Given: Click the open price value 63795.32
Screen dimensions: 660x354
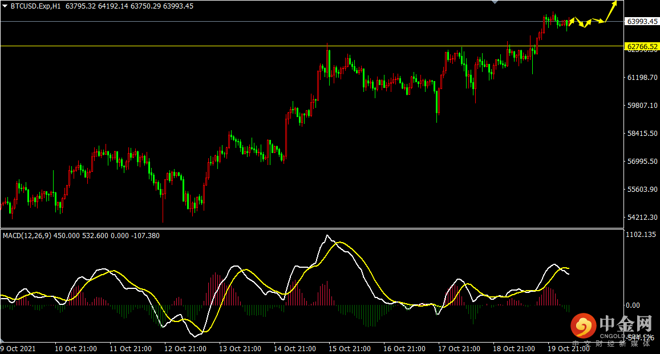Looking at the screenshot, I should (82, 6).
